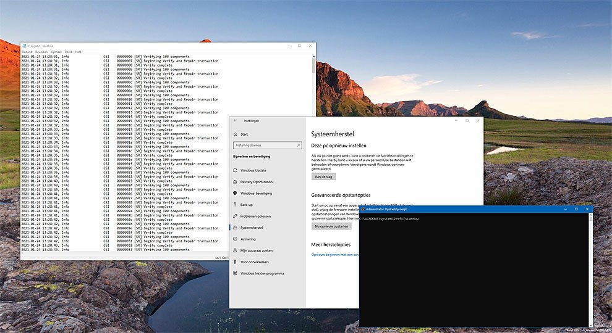The image size is (612, 333).
Task: Click the Administrator: Opdrachtprompt title text
Action: tap(386, 209)
